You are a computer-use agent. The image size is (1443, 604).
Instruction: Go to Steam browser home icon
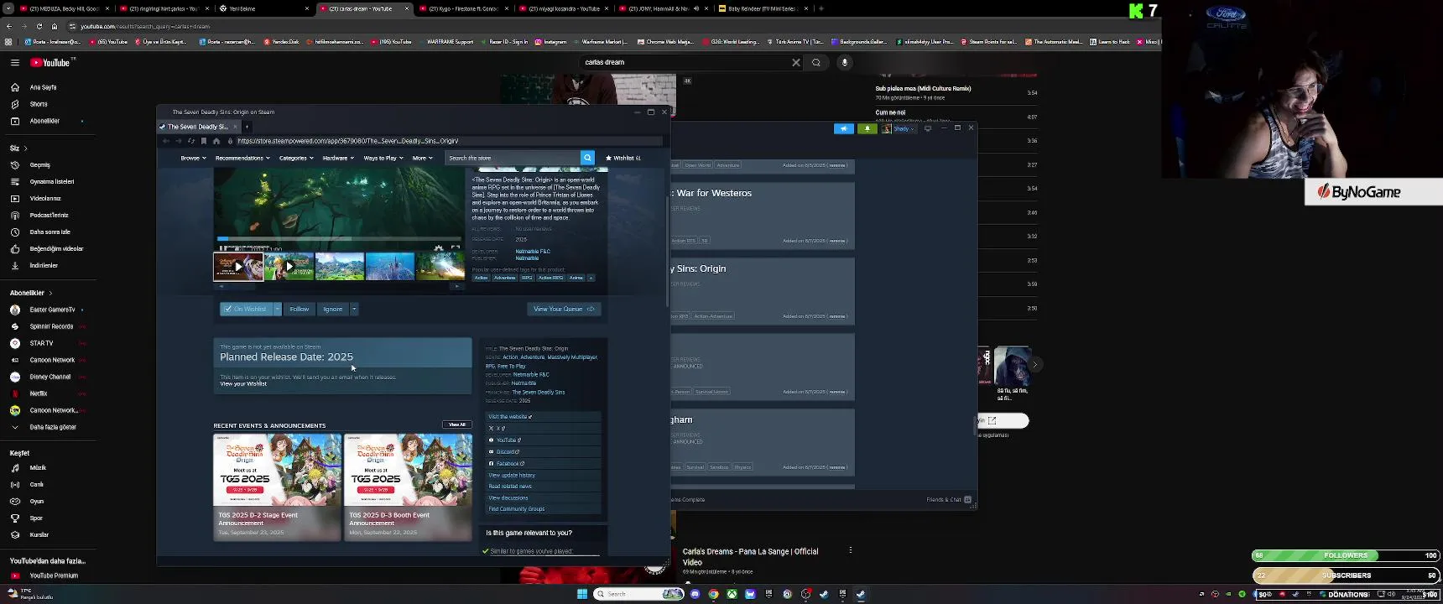216,141
